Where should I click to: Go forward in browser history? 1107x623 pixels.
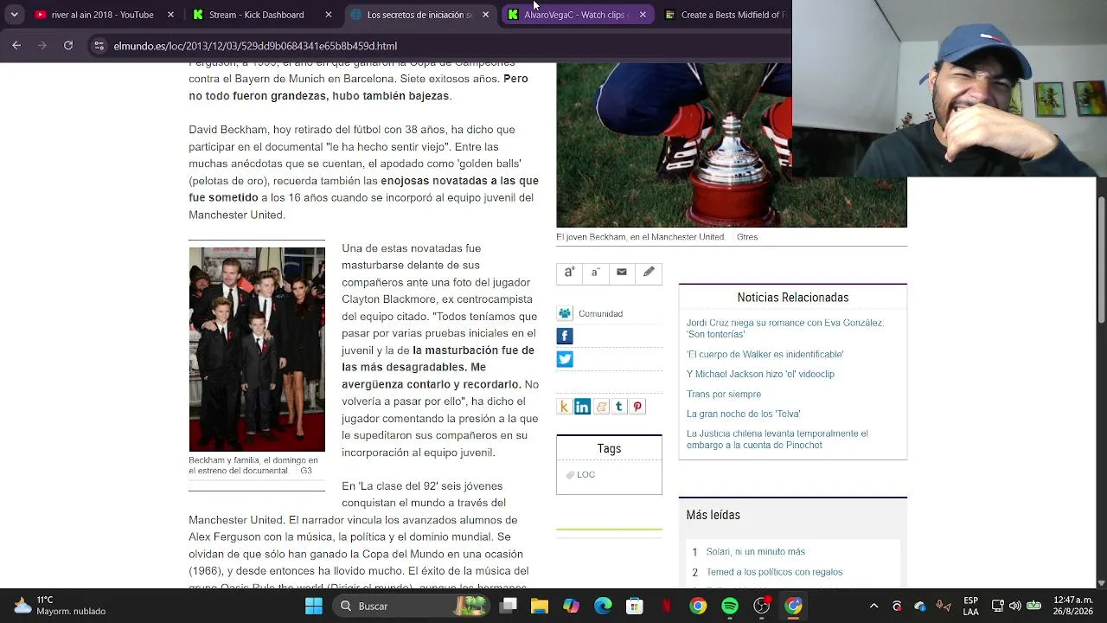[42, 46]
